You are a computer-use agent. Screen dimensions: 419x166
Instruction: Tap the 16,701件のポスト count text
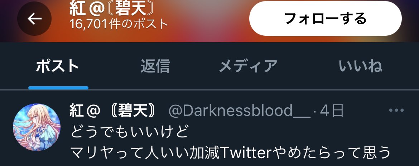(x=119, y=24)
